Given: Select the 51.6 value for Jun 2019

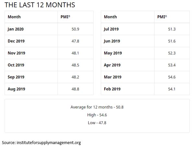Looking at the screenshot, I should coord(172,41).
